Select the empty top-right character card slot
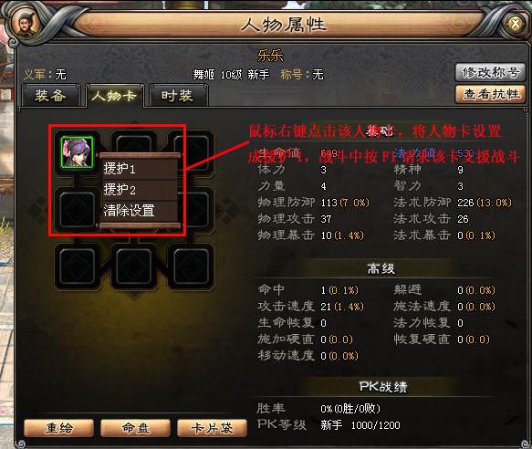This screenshot has width=532, height=449. [x=191, y=148]
